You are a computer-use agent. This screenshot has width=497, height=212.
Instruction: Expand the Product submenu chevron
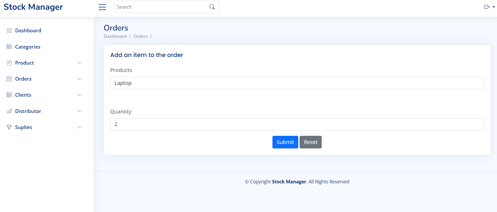79,63
